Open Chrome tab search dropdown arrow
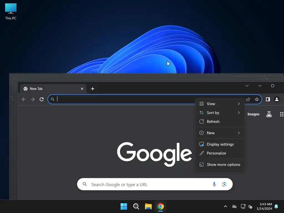Image resolution: width=284 pixels, height=213 pixels. [x=247, y=86]
